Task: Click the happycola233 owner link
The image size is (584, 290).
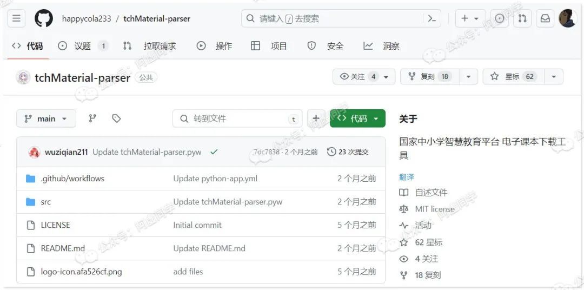Action: [x=87, y=18]
